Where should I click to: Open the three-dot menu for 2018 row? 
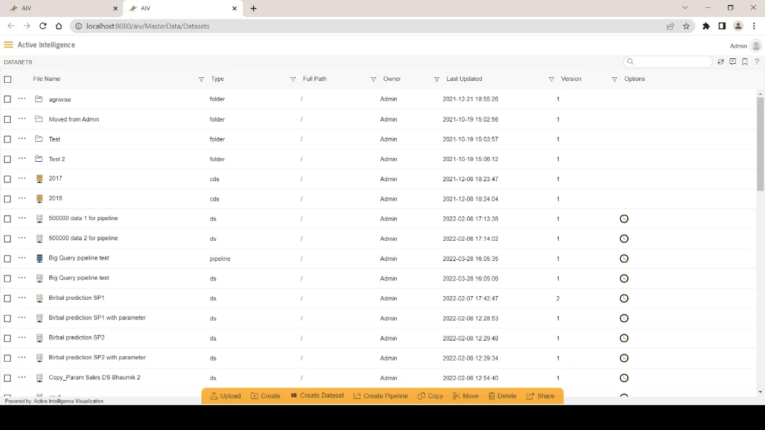click(x=22, y=198)
